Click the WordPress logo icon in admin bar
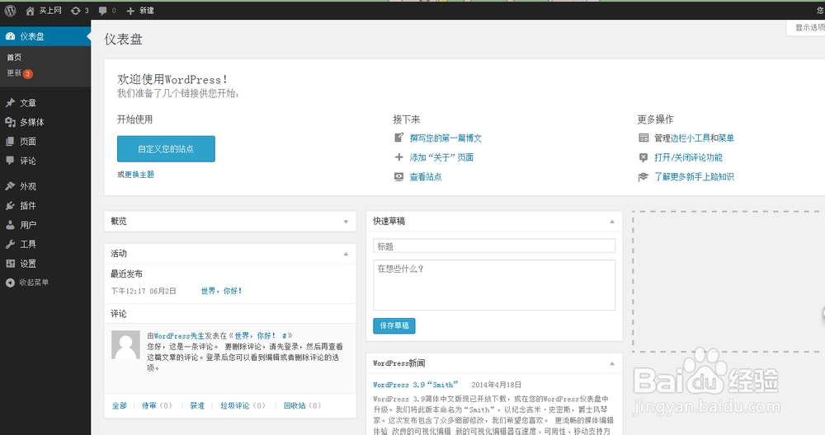Screen dimensions: 825x435 [x=10, y=11]
